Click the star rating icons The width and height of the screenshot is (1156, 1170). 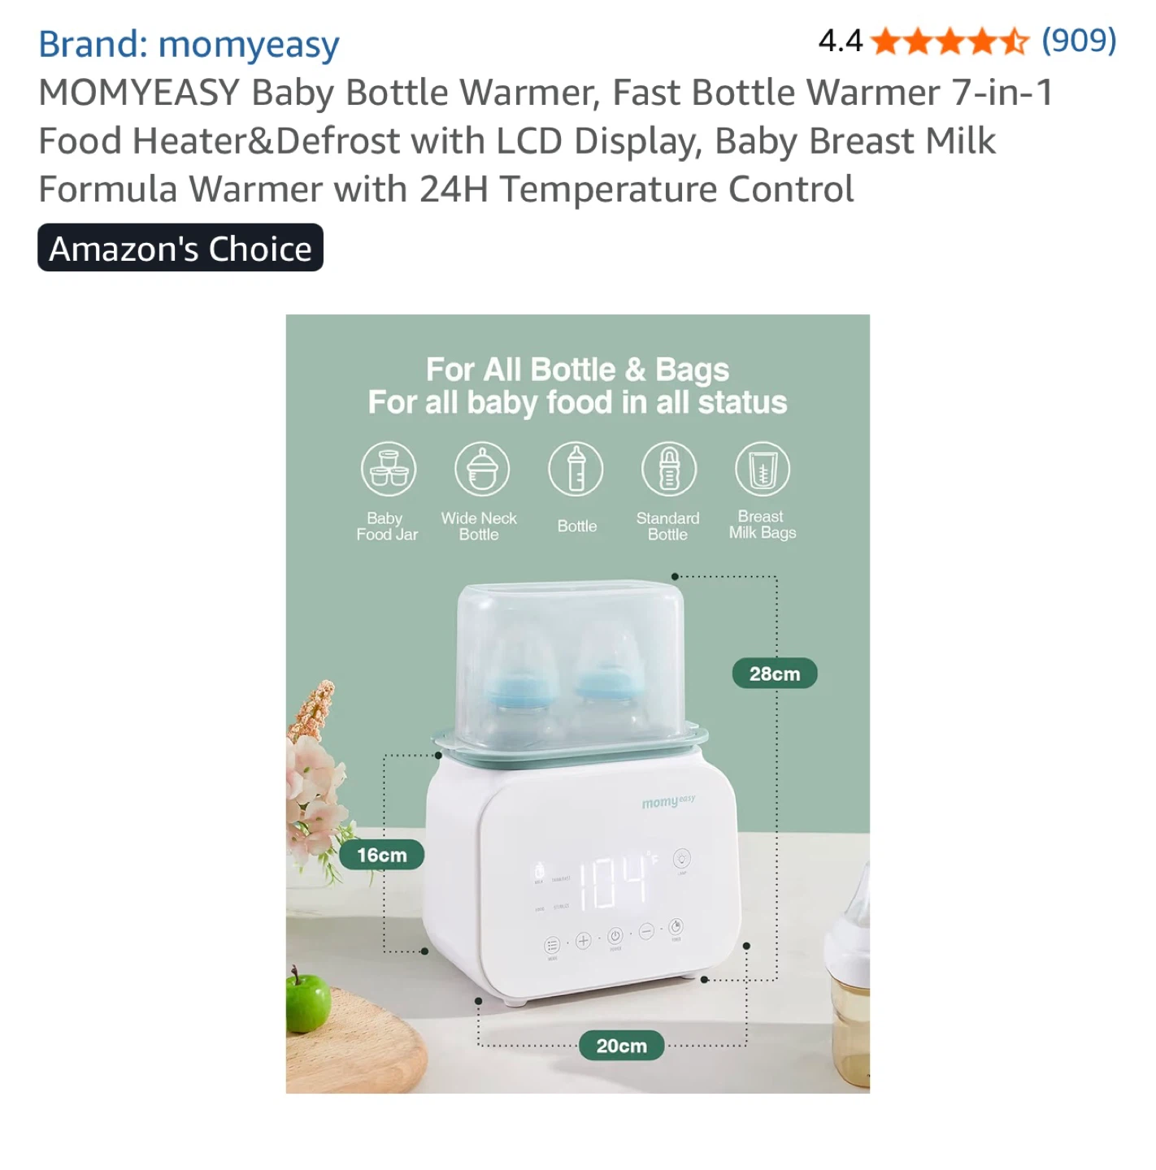[x=950, y=41]
